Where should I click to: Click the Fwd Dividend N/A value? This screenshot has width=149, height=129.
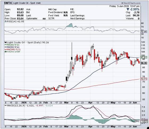(x=65, y=12)
